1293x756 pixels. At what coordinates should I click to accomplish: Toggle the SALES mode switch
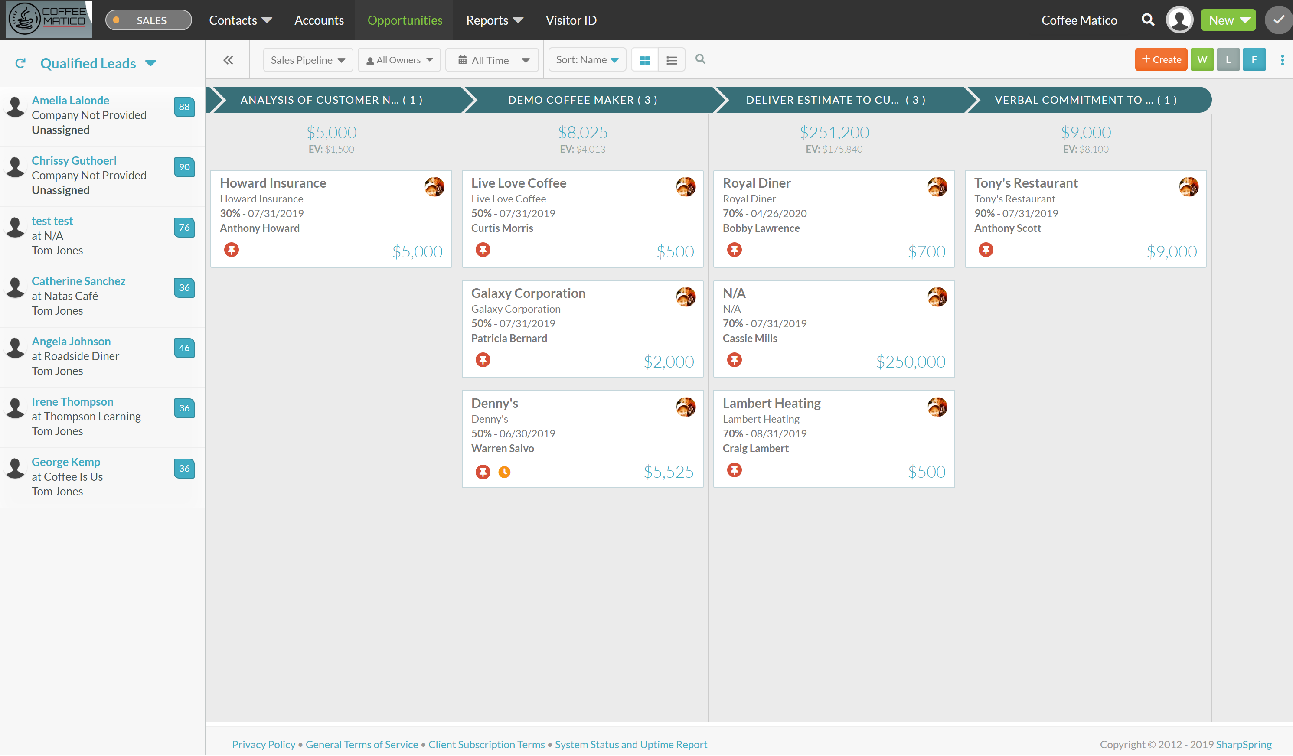[148, 20]
